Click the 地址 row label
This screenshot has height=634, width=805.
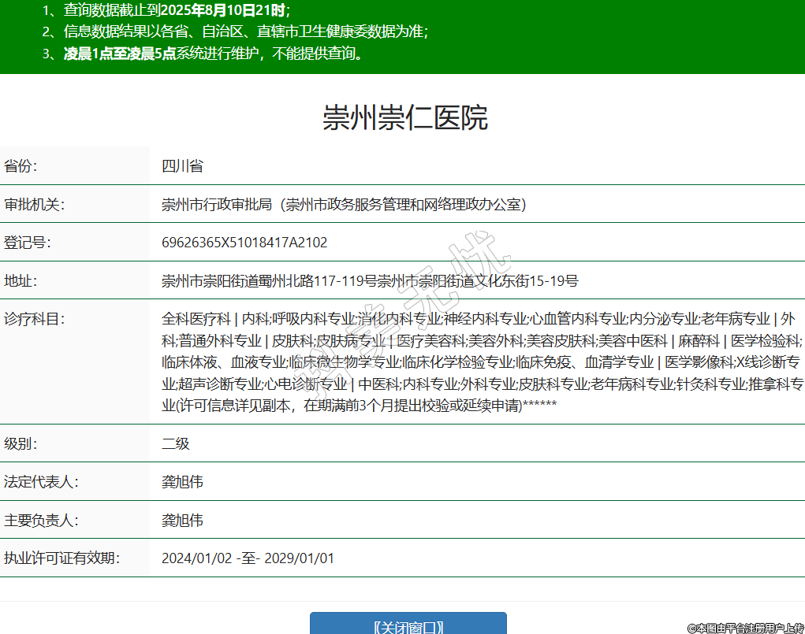(x=21, y=281)
